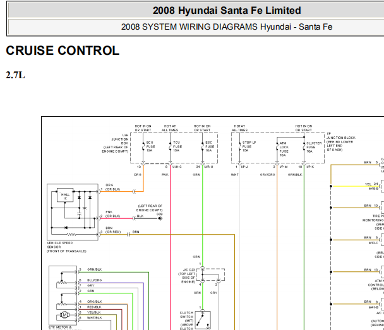Viewport: 384px width, 330px height.
Task: Click the "VEHICLE SPEED SENSOR" caption
Action: (x=60, y=245)
